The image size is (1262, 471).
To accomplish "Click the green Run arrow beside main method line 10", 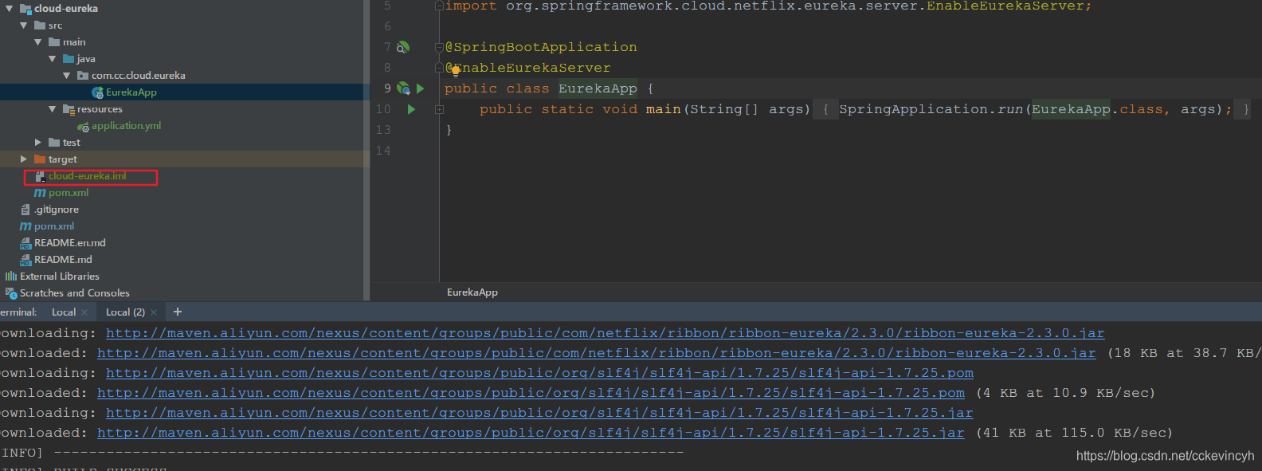I will 411,109.
